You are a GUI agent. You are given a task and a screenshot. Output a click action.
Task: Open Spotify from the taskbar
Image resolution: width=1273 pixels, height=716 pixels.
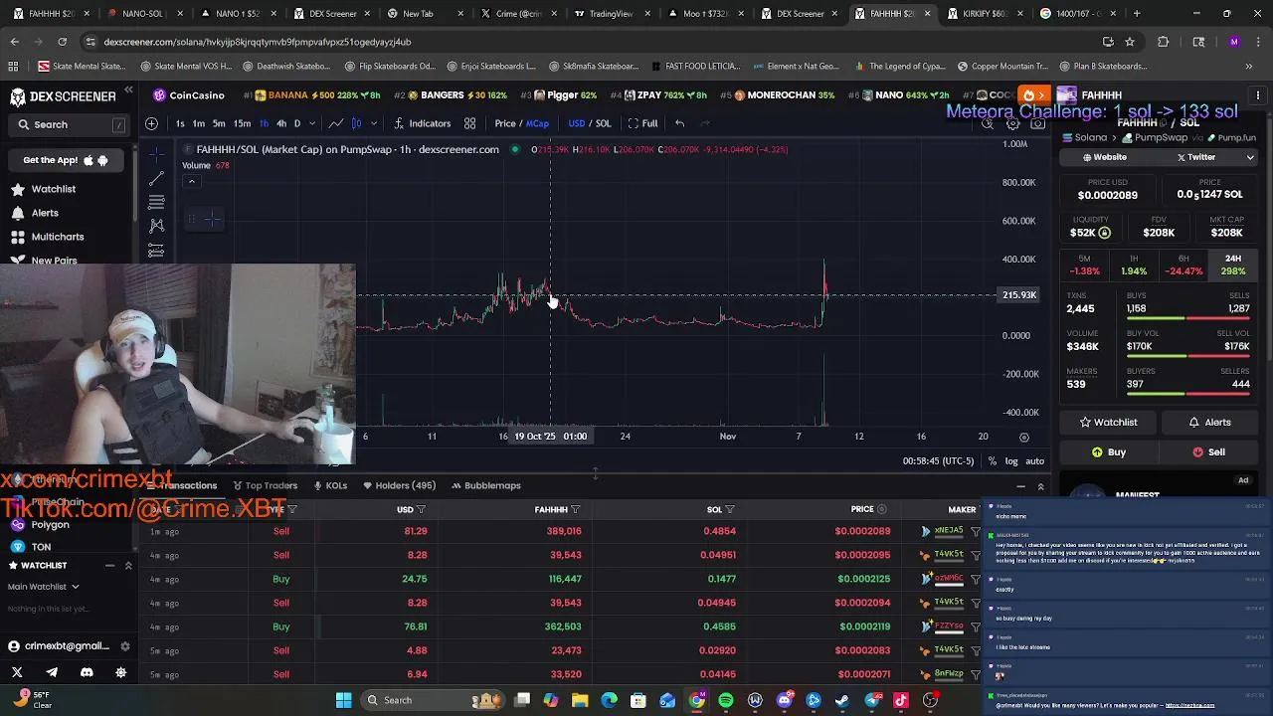[726, 700]
